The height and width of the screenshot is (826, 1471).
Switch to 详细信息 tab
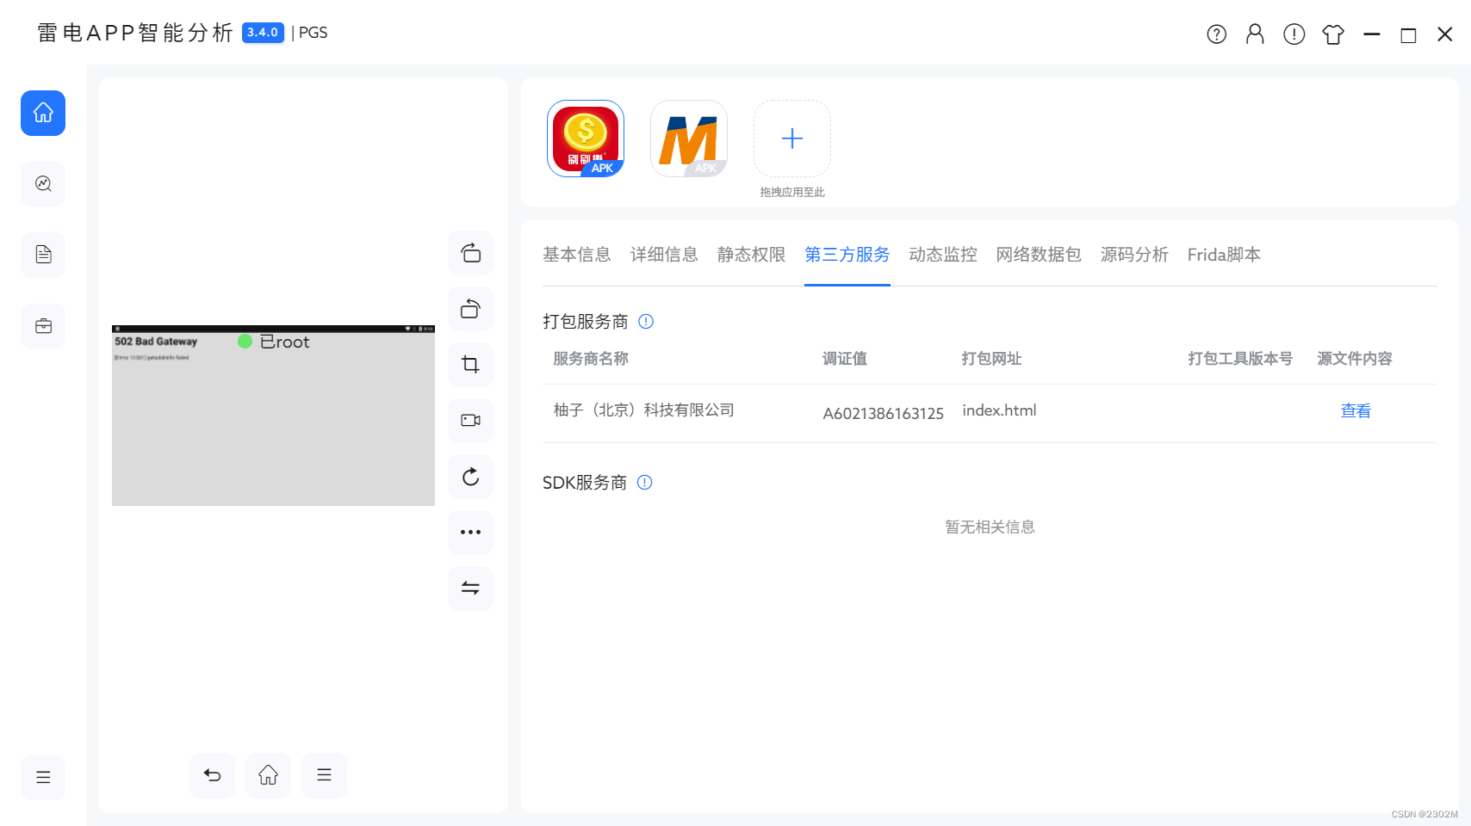[x=664, y=255]
